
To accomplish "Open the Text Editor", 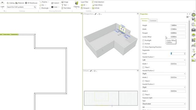I will [x=66, y=8].
